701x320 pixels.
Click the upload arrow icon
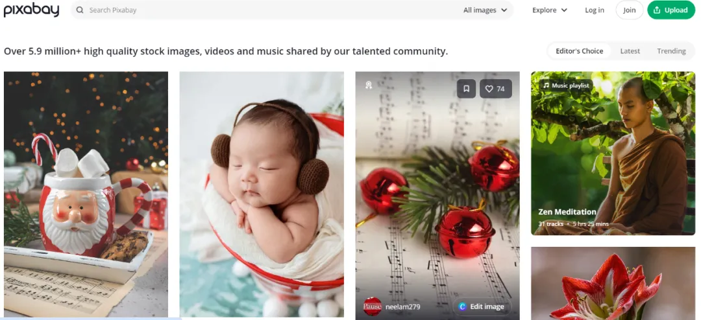coord(657,10)
